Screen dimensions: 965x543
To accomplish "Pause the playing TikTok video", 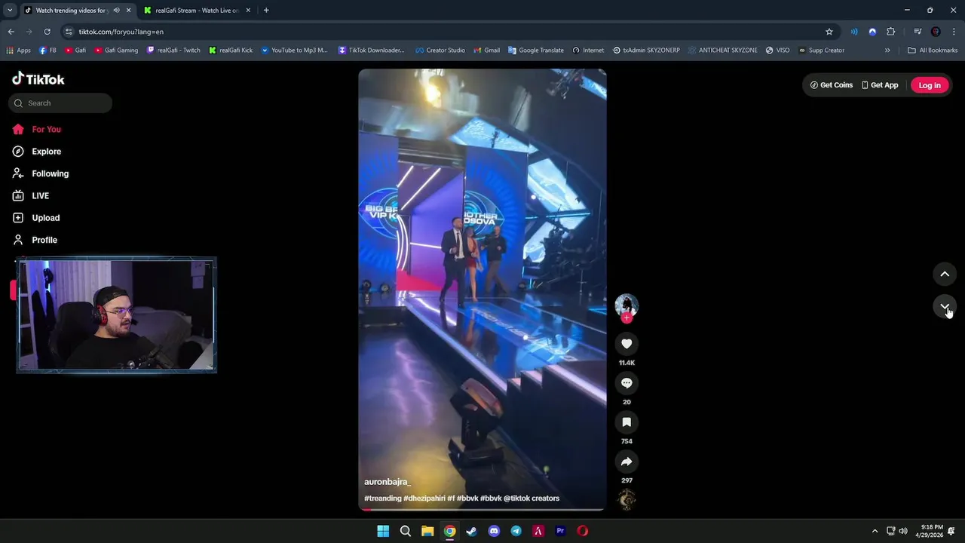I will 482,290.
